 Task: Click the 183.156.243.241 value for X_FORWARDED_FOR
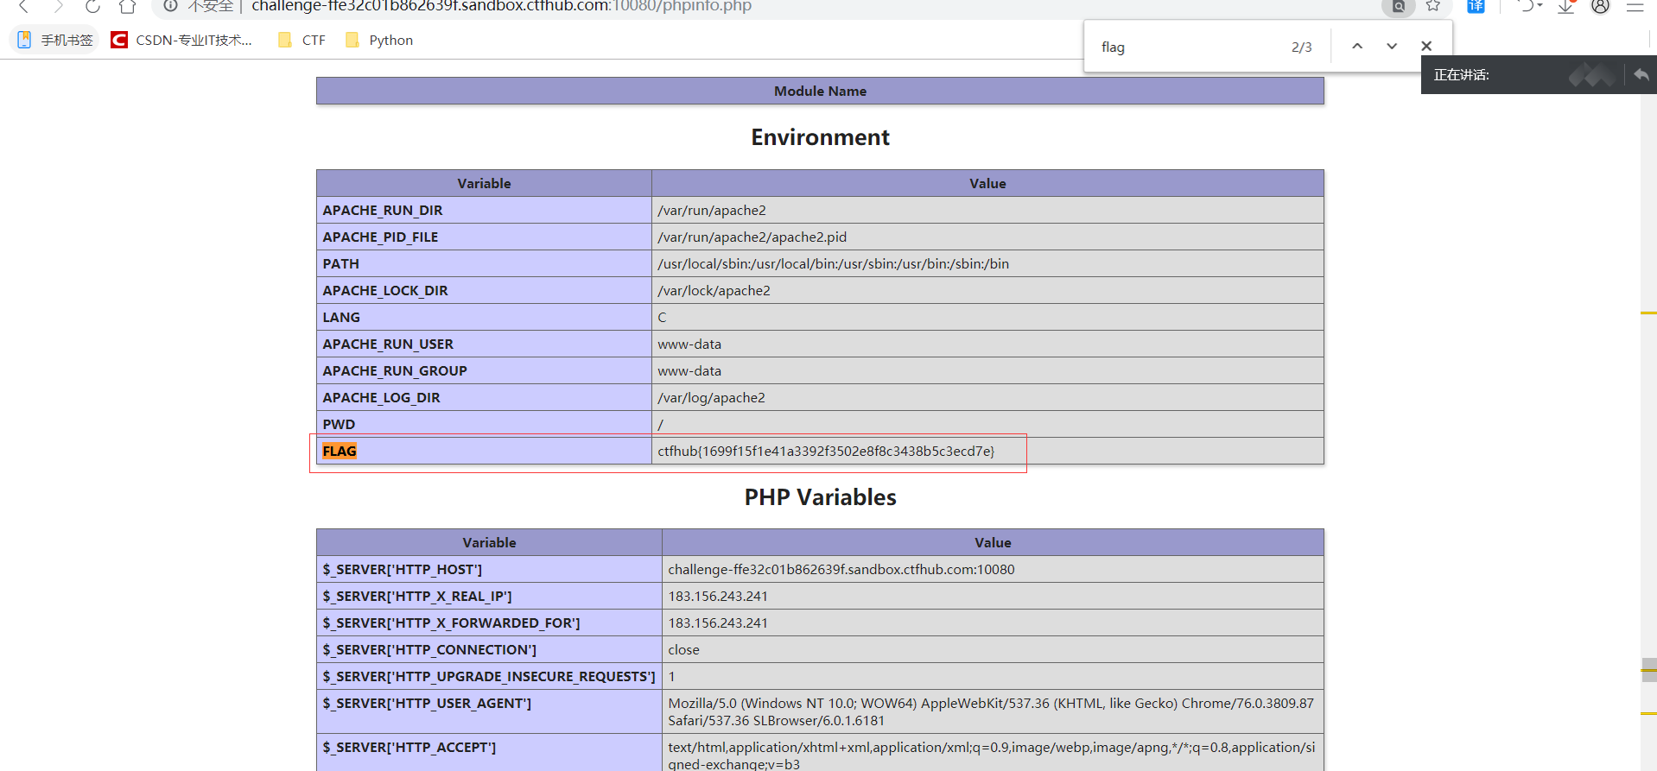(x=718, y=622)
